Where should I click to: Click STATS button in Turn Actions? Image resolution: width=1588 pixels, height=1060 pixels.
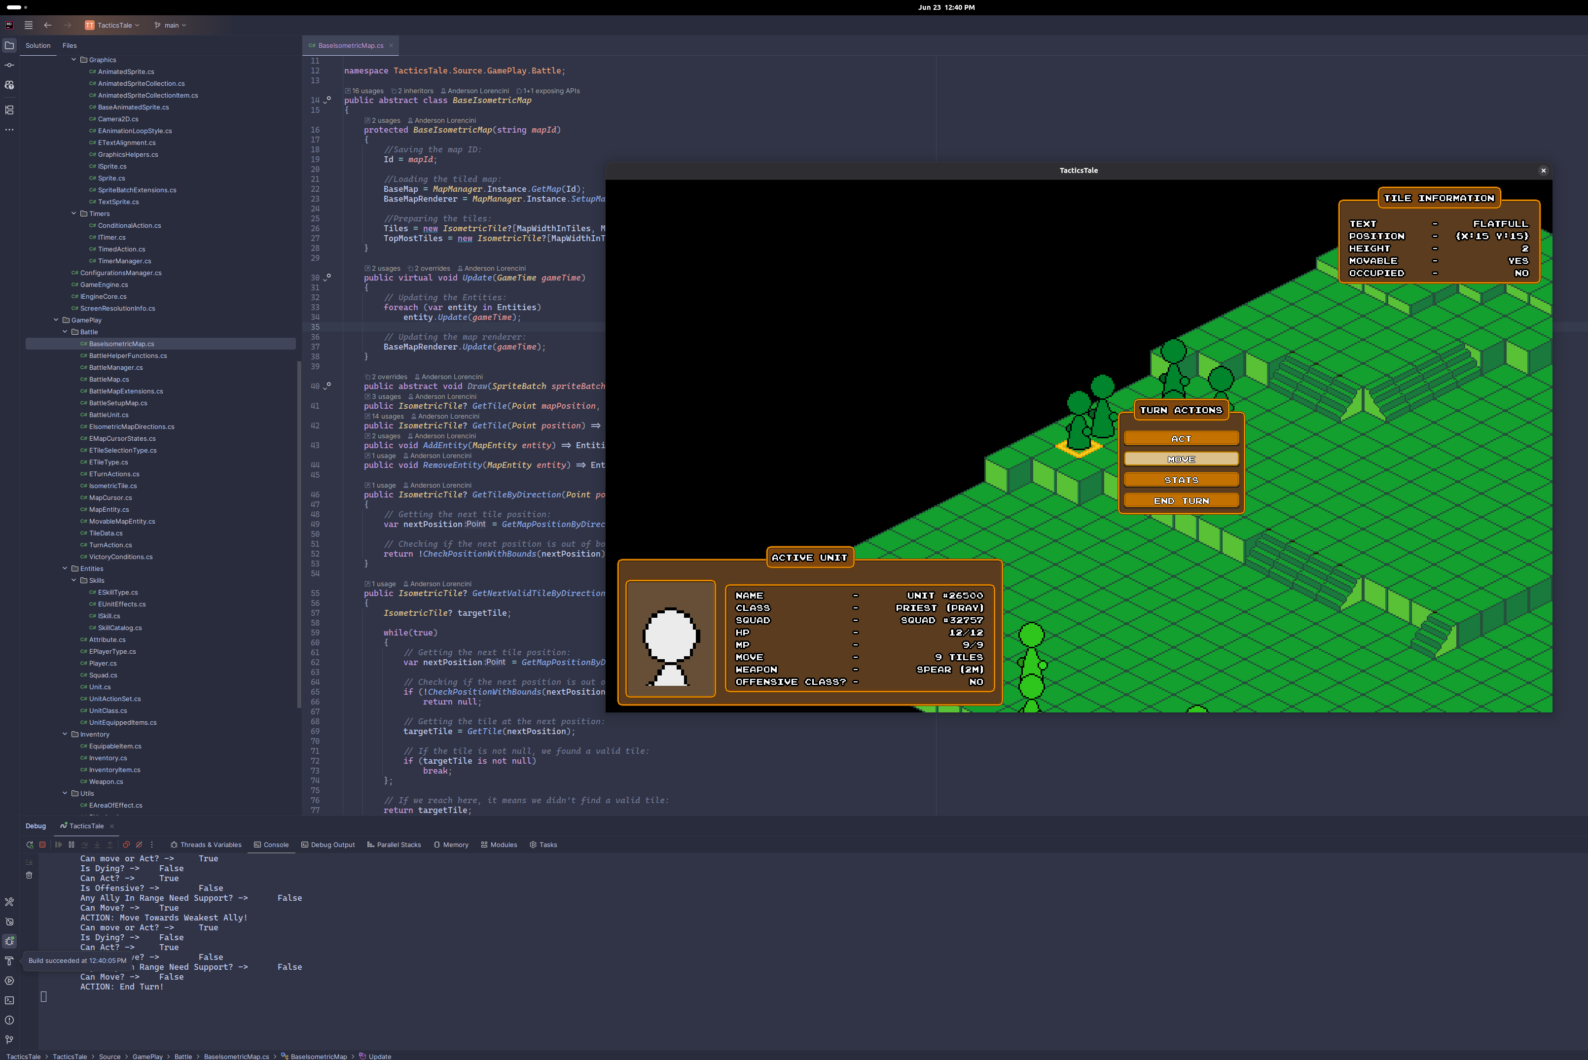coord(1181,480)
